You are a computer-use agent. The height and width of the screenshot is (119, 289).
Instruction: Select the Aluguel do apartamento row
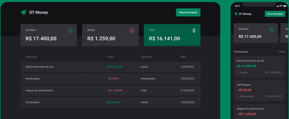pos(111,90)
